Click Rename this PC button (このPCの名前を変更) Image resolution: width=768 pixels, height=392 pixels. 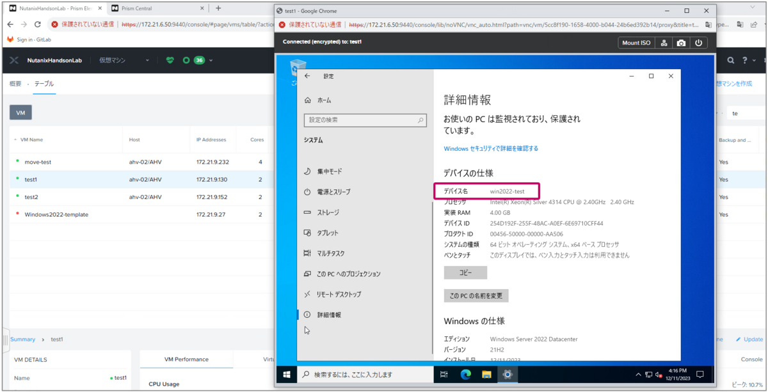[476, 296]
